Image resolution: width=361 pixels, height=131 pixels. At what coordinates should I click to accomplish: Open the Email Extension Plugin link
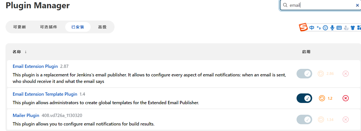(x=35, y=66)
